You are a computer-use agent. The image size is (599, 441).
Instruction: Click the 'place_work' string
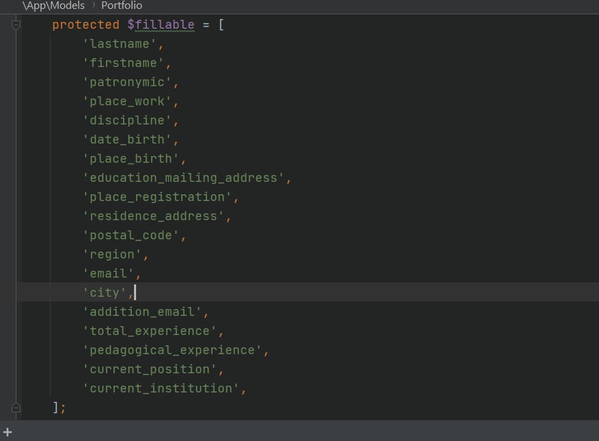coord(127,101)
